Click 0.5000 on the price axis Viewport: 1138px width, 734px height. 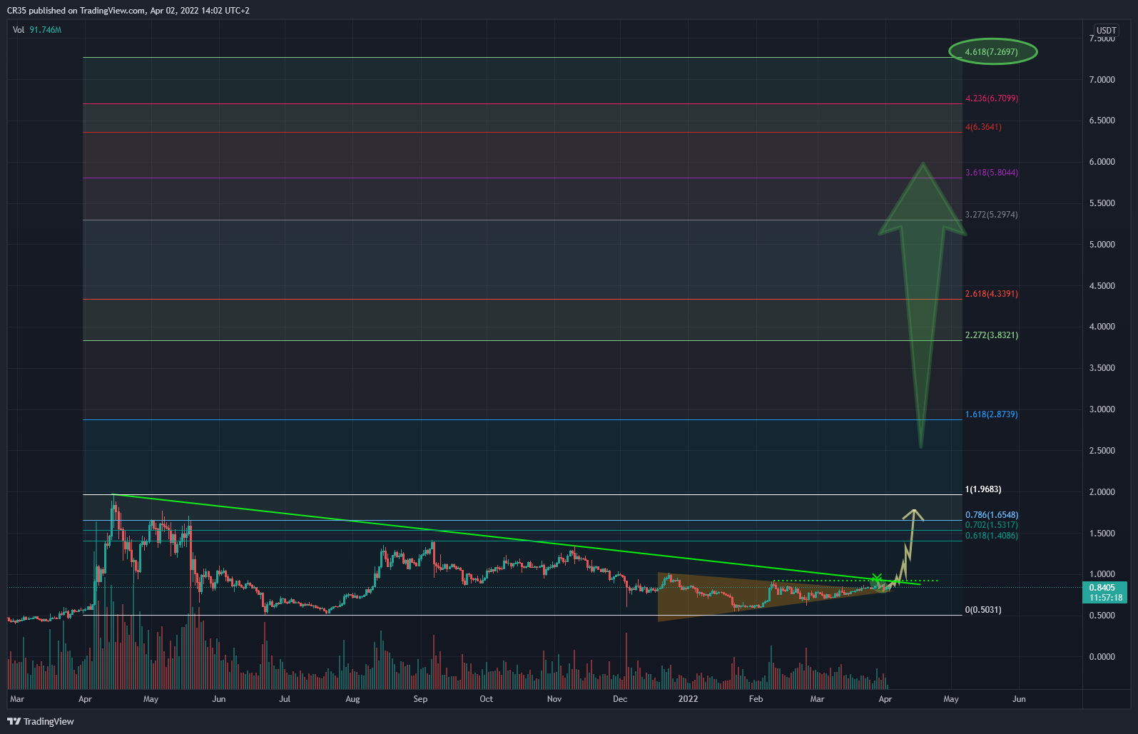click(x=1102, y=616)
